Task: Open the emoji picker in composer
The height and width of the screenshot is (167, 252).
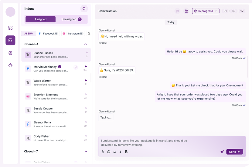Action: 109,152
